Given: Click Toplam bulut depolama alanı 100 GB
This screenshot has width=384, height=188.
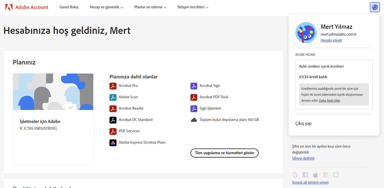Looking at the screenshot, I should pos(229,120).
